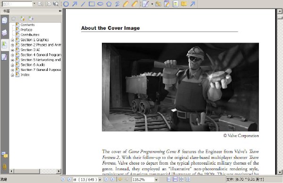Click the find text input field
283x183 pixels.
(x=17, y=4)
